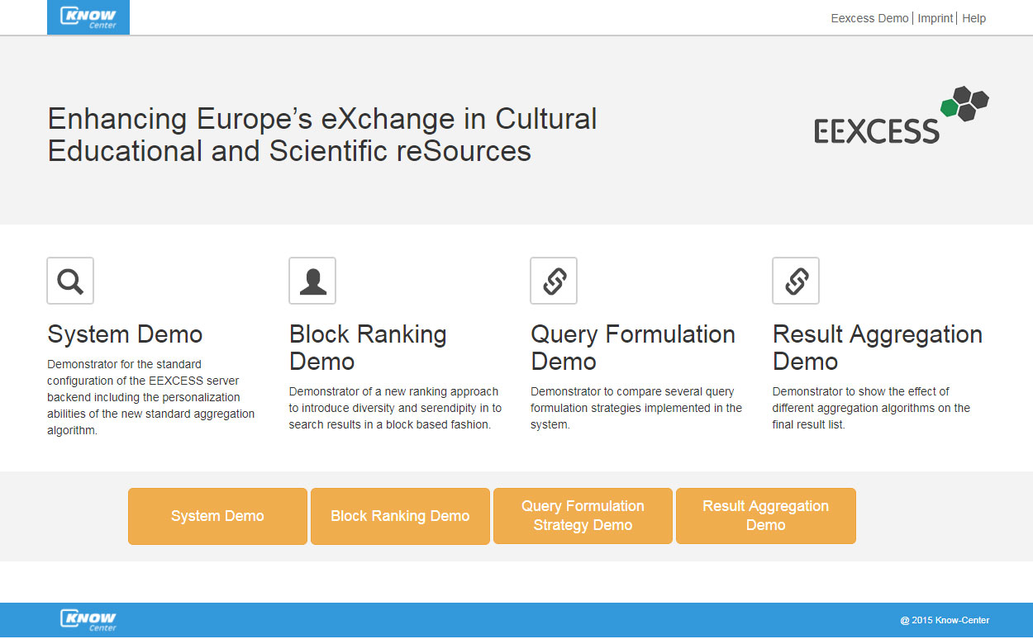Click the magnifier icon above System Demo

point(70,281)
